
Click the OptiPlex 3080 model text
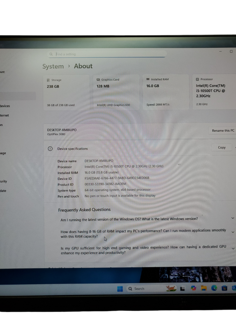(56, 134)
